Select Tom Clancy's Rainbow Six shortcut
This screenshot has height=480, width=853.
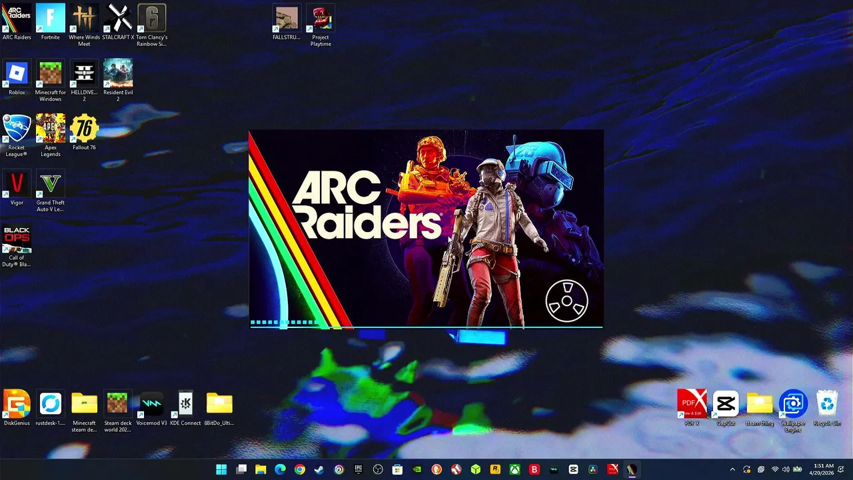click(x=152, y=25)
